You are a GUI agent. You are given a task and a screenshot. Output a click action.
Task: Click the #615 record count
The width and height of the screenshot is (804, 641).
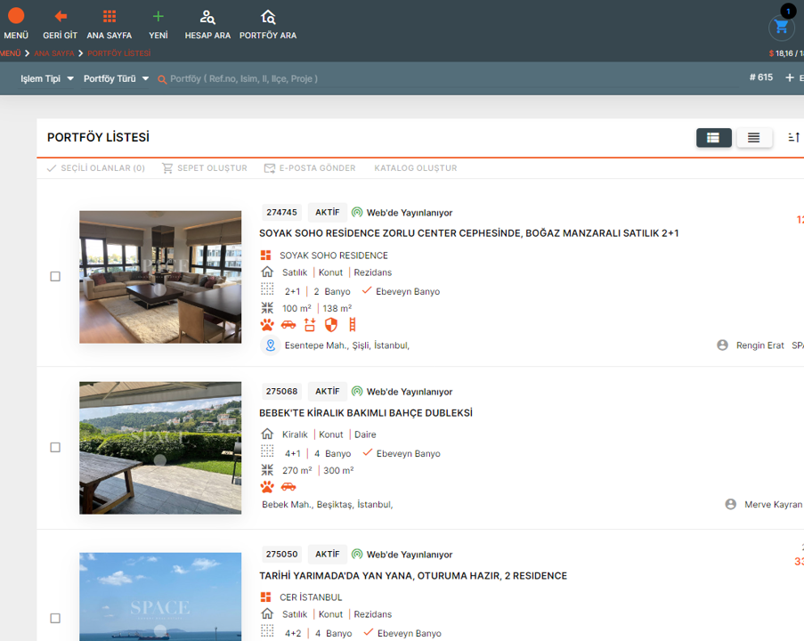point(761,77)
